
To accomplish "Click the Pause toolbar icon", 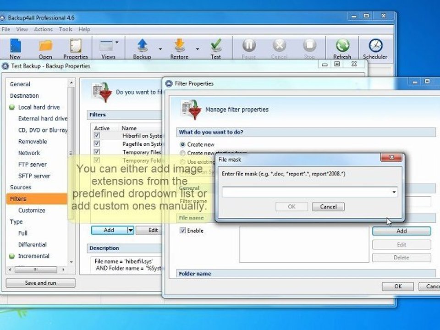I will (249, 49).
